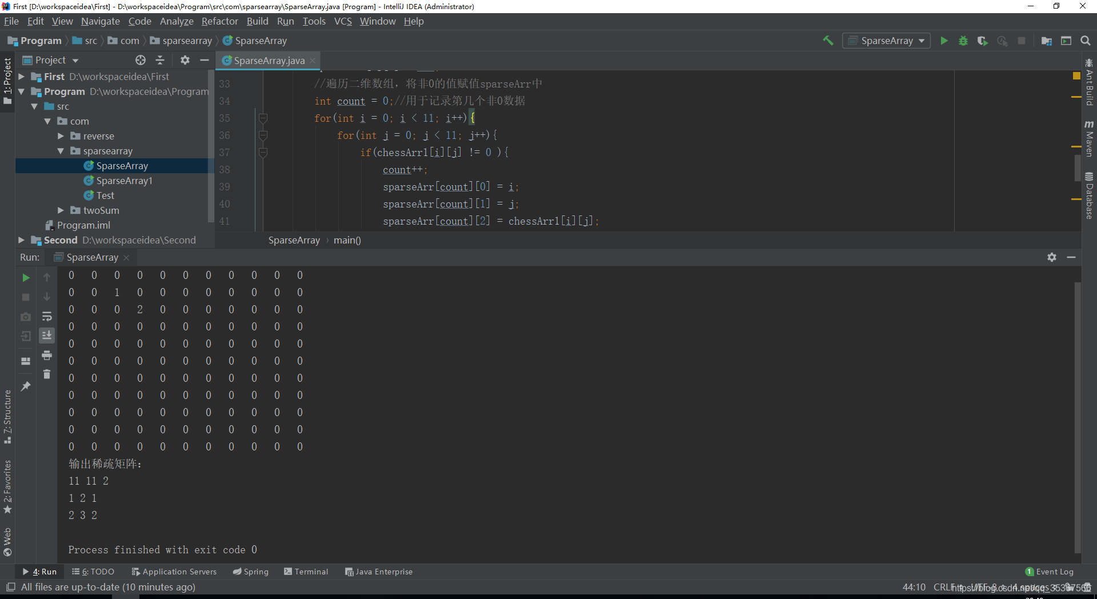Open the Spring tool window
Viewport: 1097px width, 599px height.
[251, 572]
